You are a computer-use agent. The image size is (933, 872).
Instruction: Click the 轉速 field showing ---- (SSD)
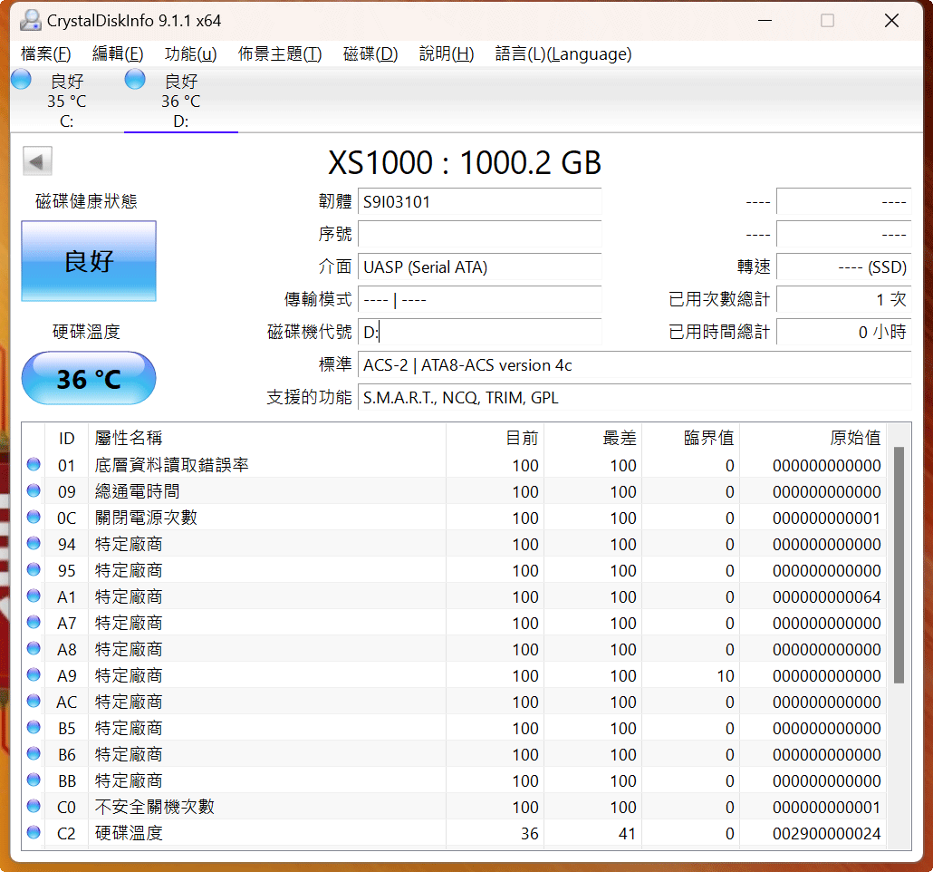843,266
